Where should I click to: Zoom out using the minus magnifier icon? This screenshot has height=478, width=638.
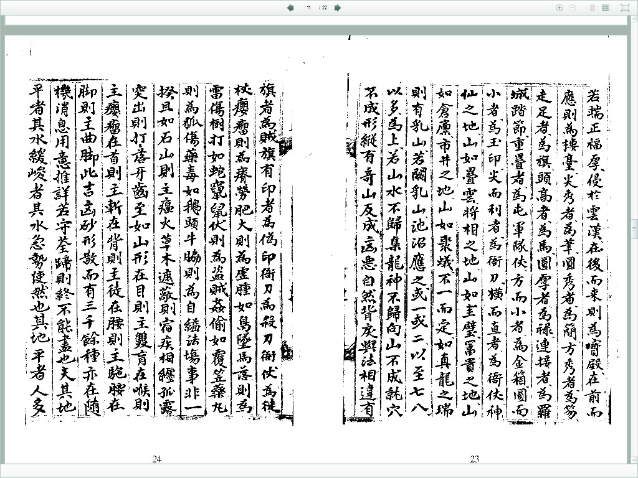573,7
